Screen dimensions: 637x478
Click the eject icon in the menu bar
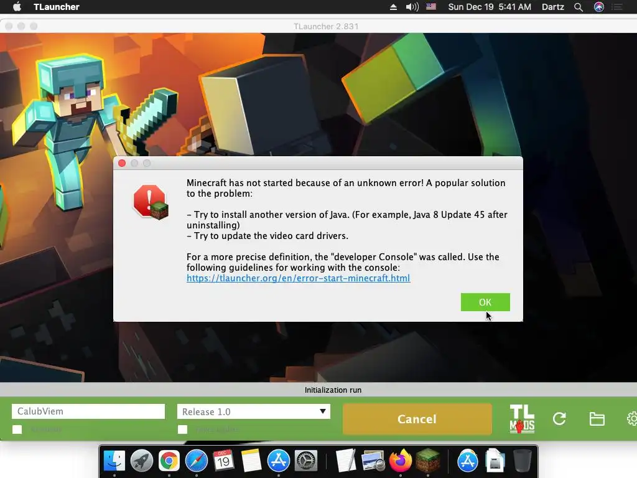point(393,7)
